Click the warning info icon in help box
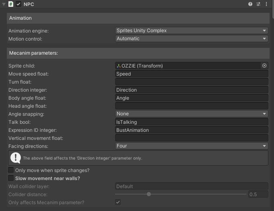Screen dimensions: 274x211 click(16, 158)
